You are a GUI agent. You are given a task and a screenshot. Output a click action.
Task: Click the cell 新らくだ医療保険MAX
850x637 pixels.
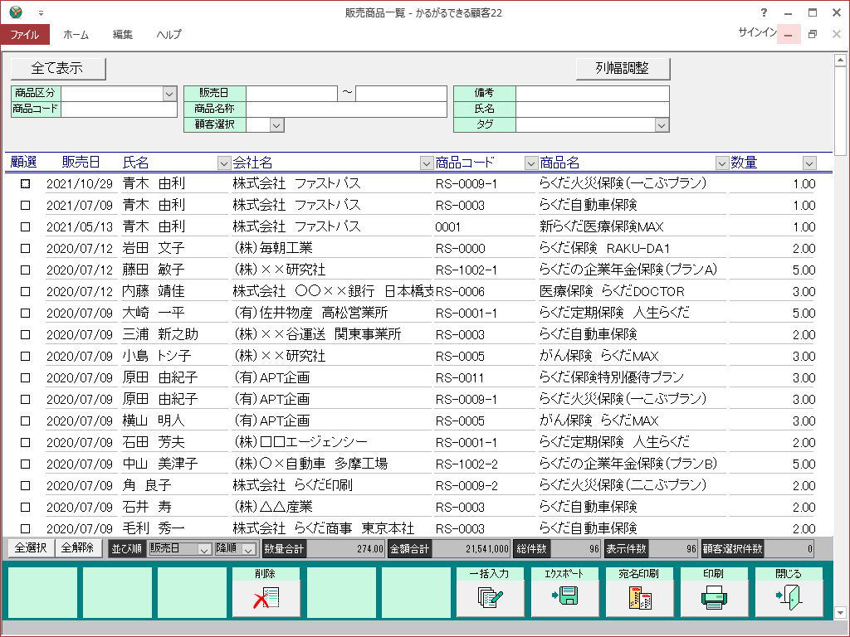[602, 226]
